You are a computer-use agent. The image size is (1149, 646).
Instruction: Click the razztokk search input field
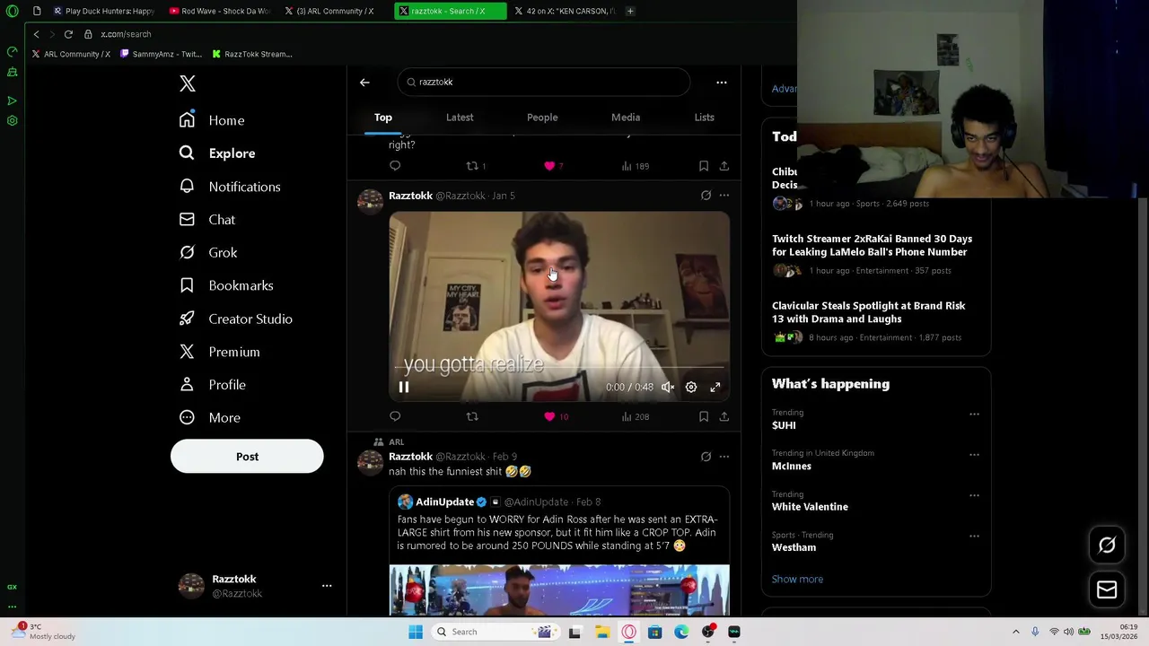tap(544, 82)
